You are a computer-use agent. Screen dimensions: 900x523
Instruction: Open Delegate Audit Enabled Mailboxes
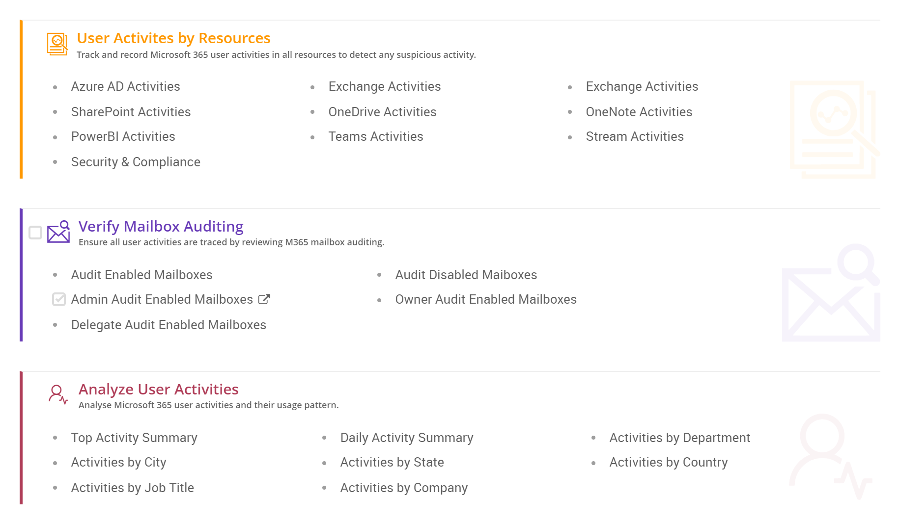pyautogui.click(x=169, y=324)
